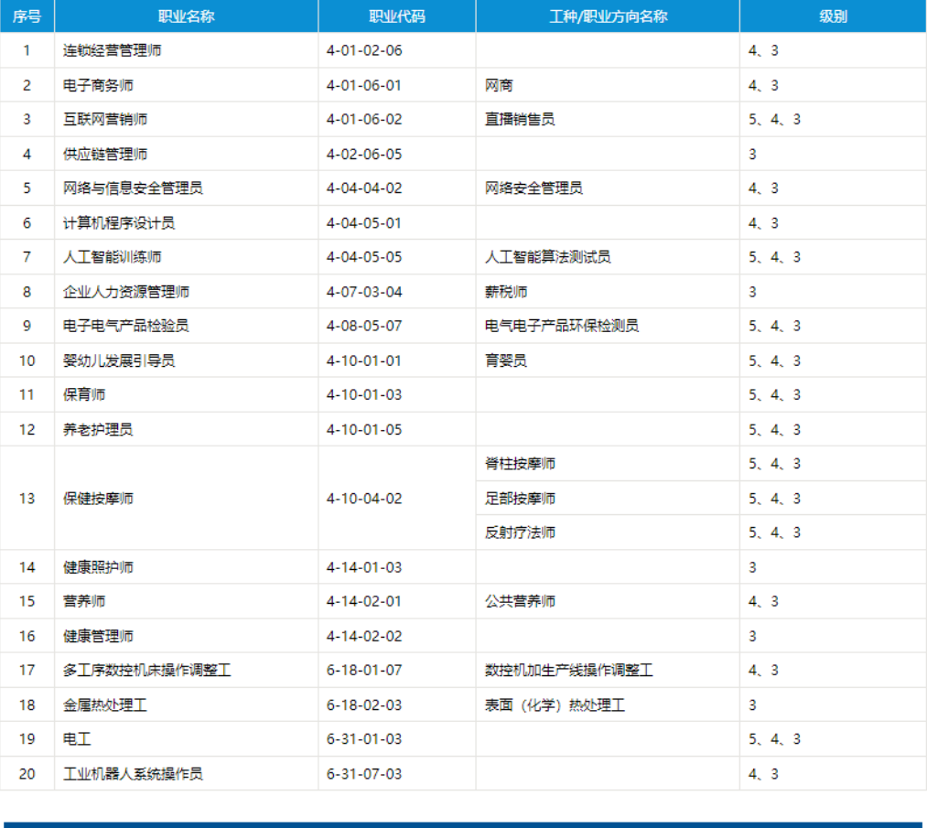Click the code 4-01-06-02
This screenshot has height=828, width=927.
pos(364,119)
